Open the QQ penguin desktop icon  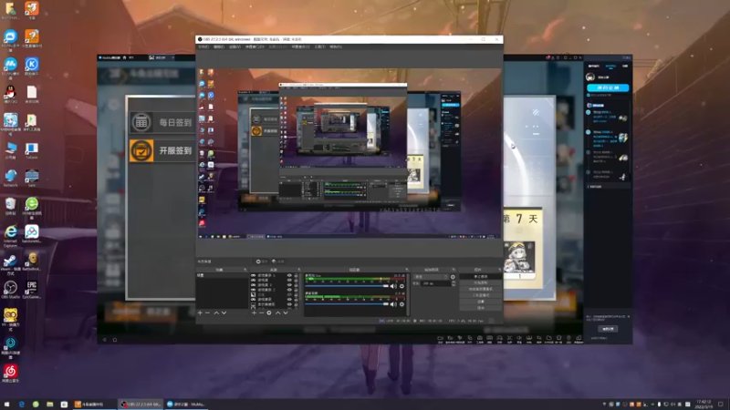click(x=10, y=94)
